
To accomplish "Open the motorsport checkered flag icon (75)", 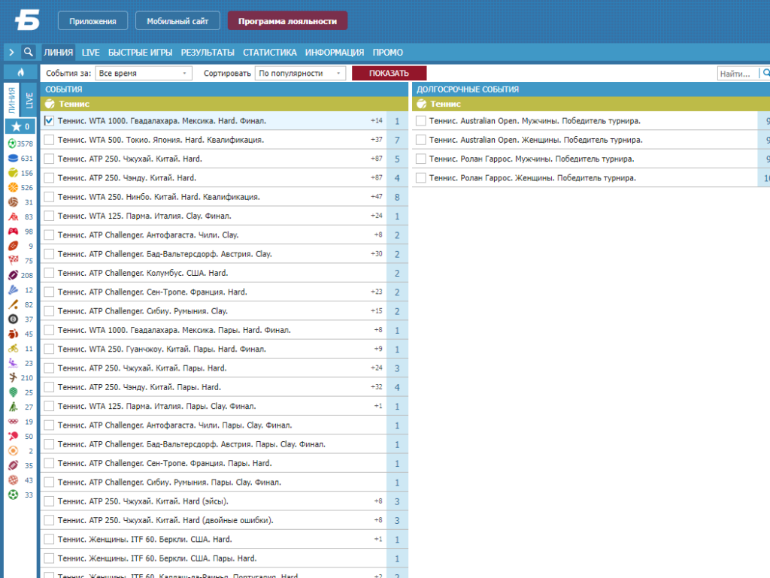I will click(13, 261).
